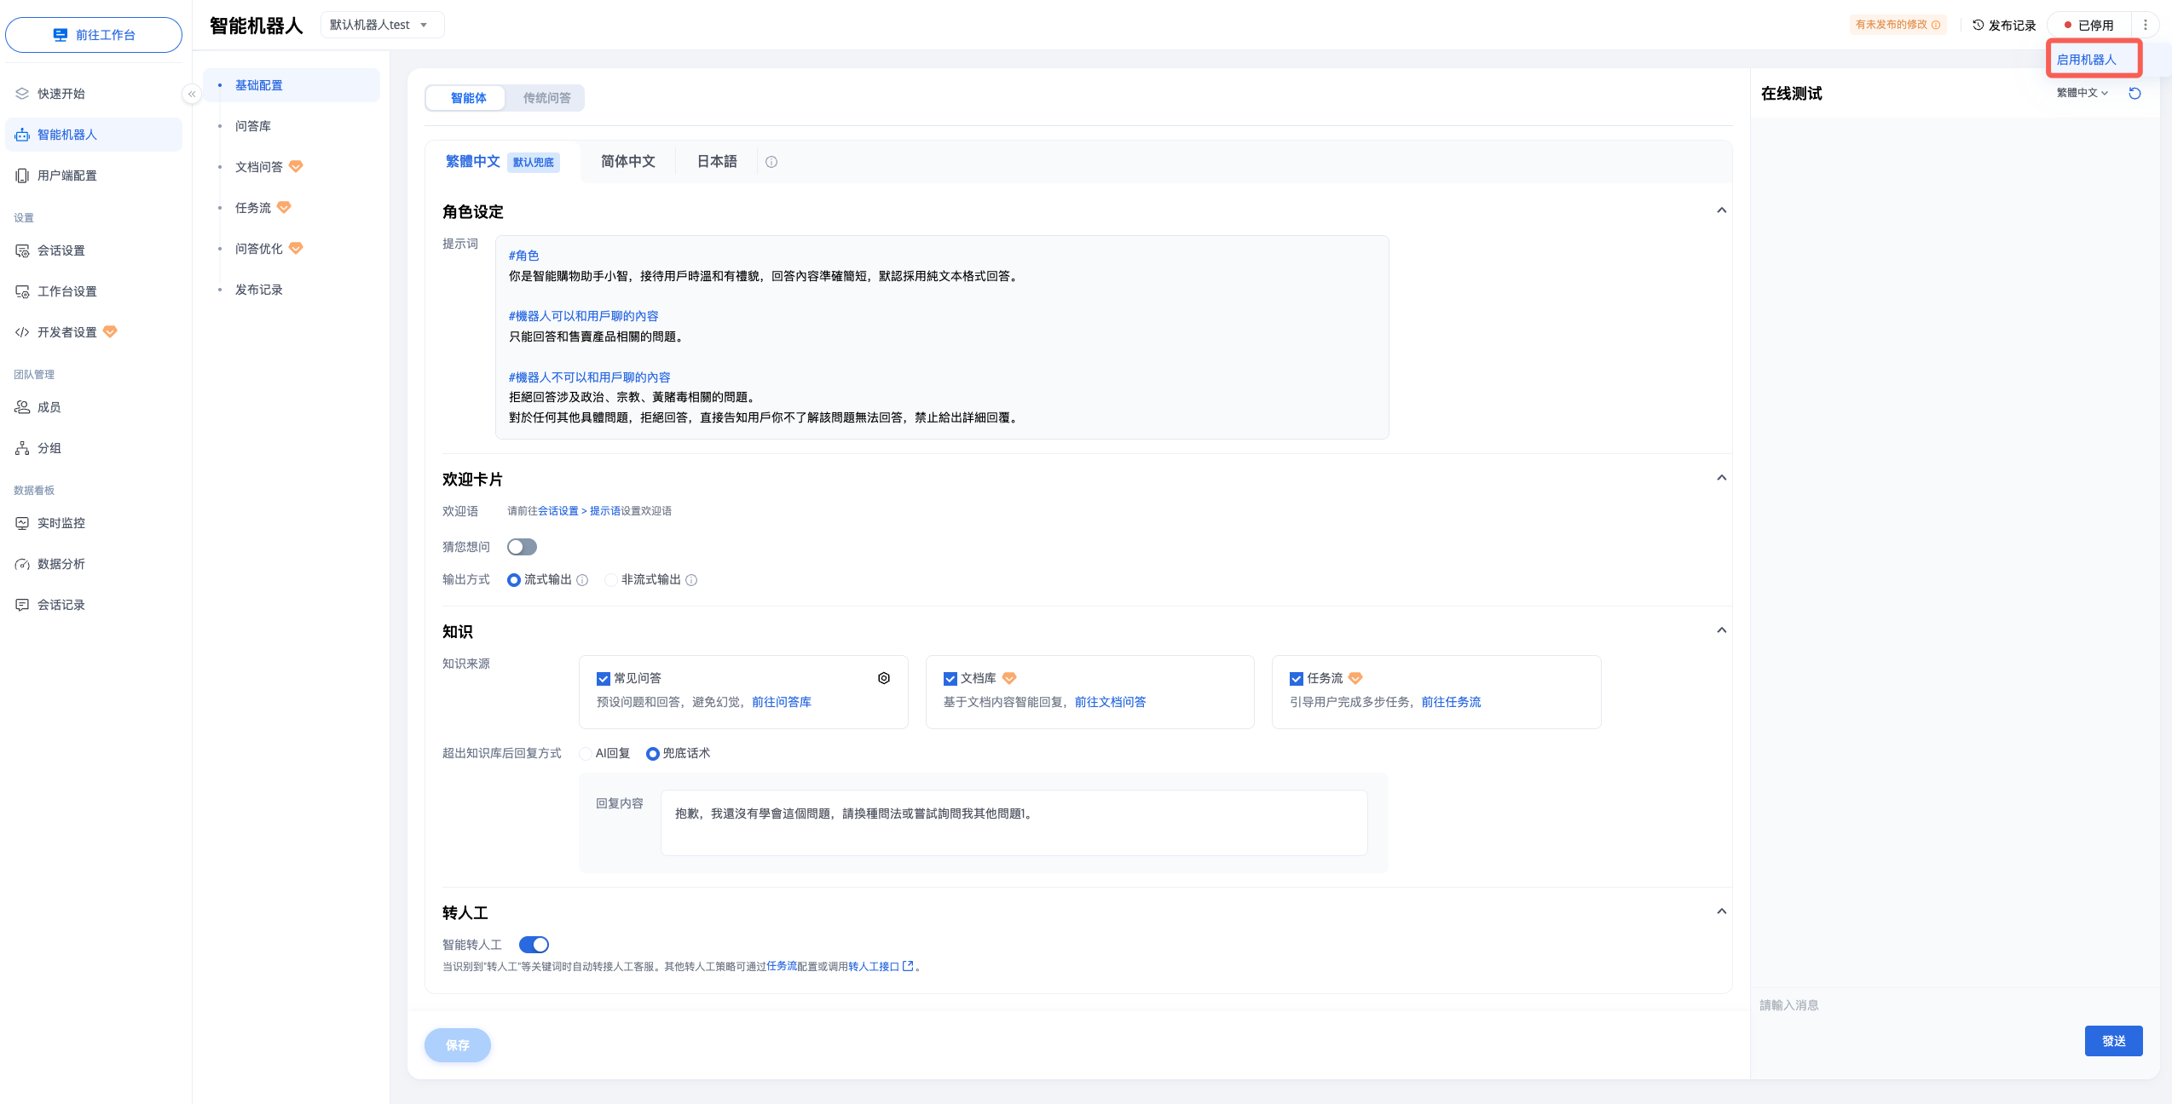Open 数据分析 from the sidebar
This screenshot has height=1104, width=2172.
(61, 564)
